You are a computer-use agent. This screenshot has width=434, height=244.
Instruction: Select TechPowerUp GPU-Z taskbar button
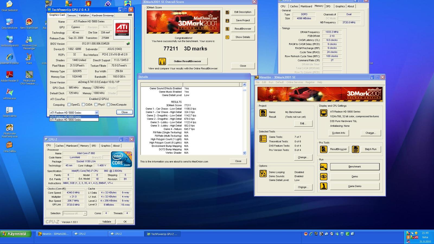[x=162, y=234]
